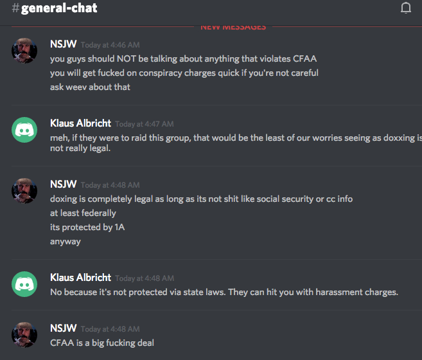
Task: Click NSJW's avatar on the bottom-most message
Action: [x=24, y=334]
